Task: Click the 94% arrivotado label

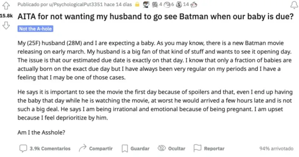Action: tap(277, 148)
